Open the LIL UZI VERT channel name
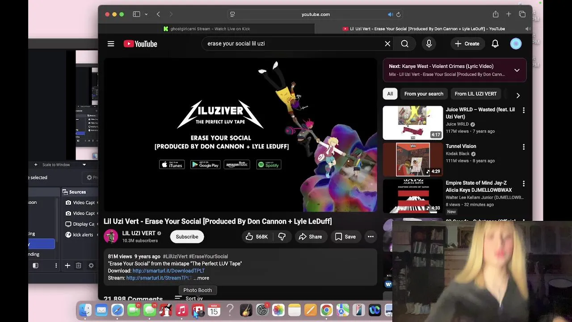Viewport: 572px width, 322px height. pos(139,233)
